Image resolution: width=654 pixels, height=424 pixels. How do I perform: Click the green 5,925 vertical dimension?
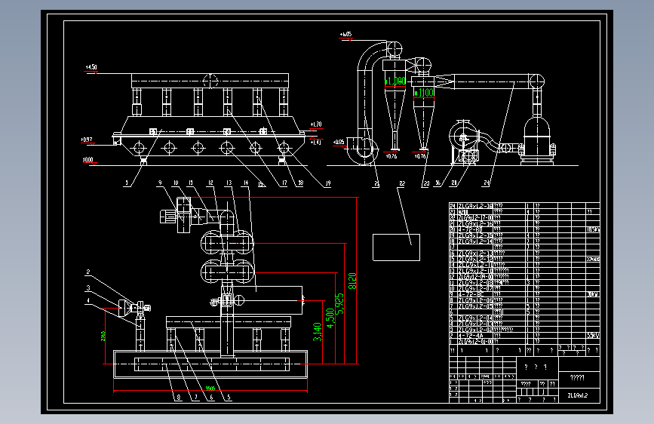click(x=340, y=304)
